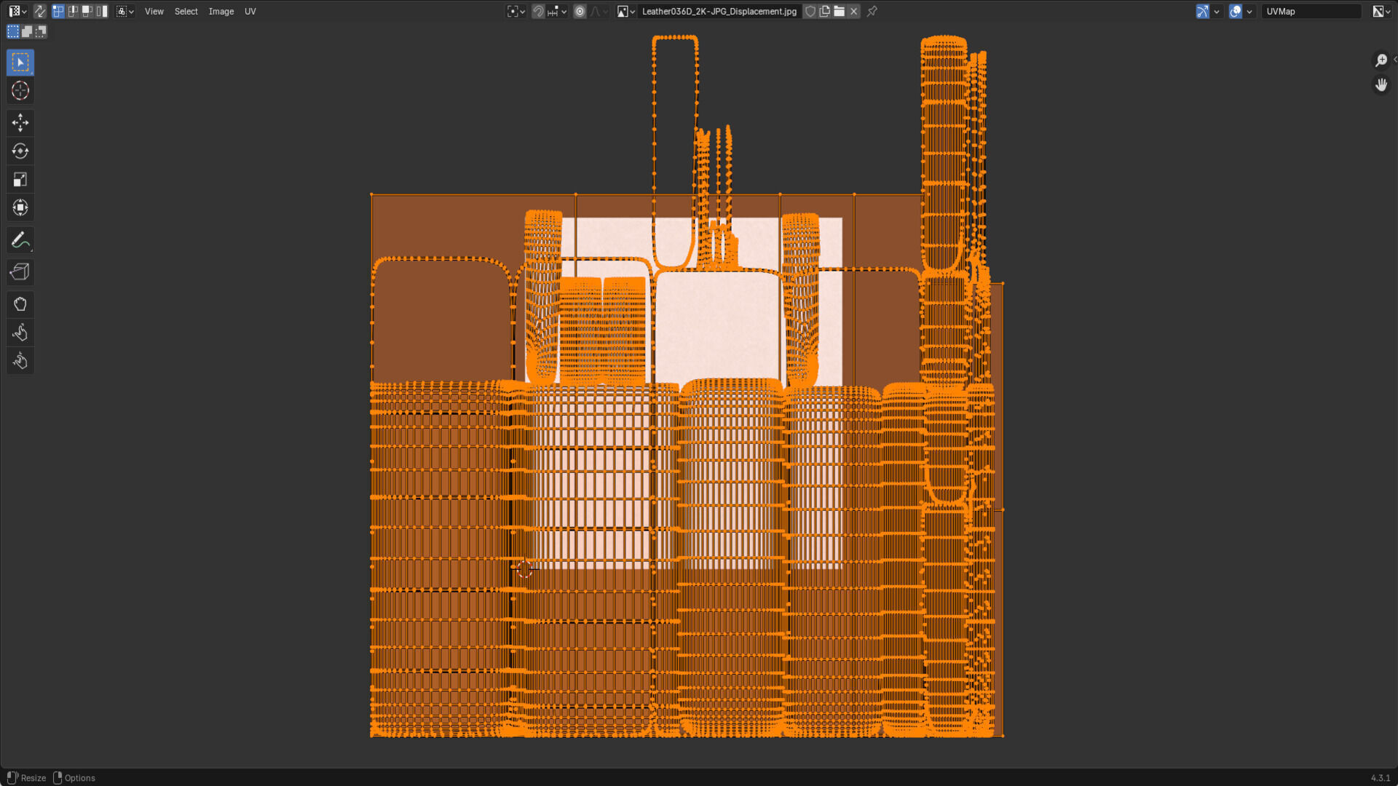This screenshot has width=1398, height=786.
Task: Select the Grab sculpt tool
Action: [20, 304]
